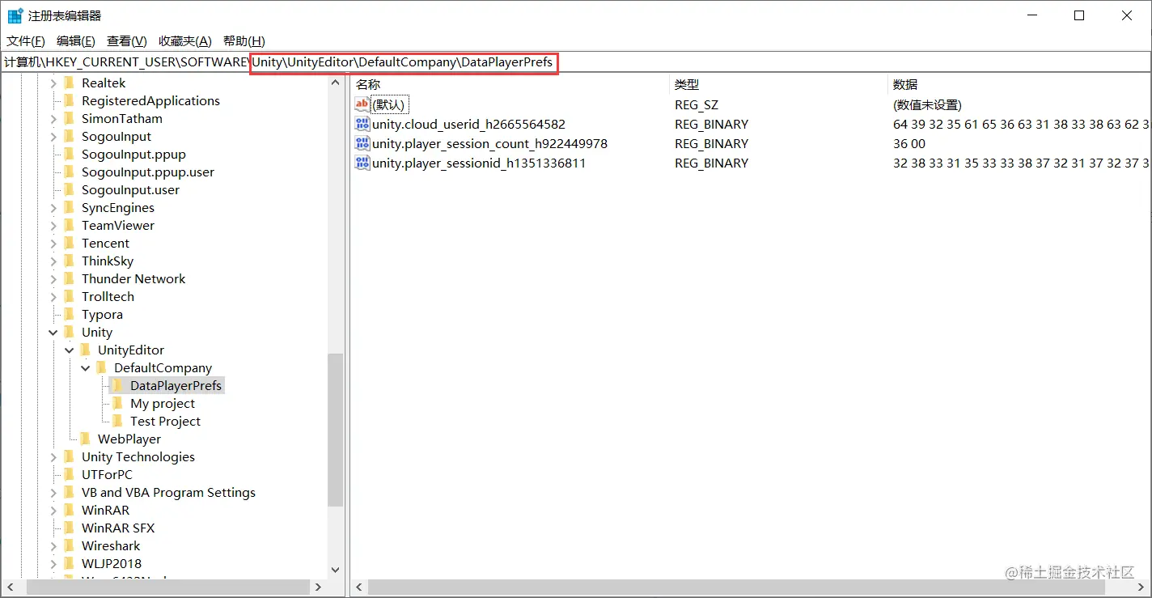The width and height of the screenshot is (1152, 598).
Task: Collapse the DefaultCompany key
Action: 86,368
